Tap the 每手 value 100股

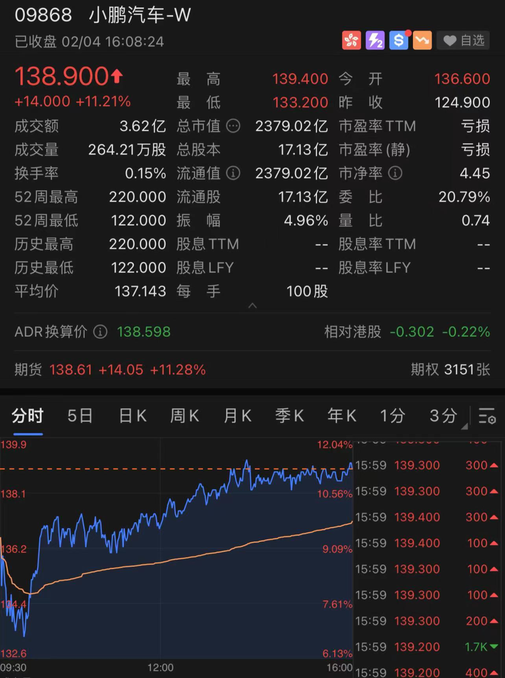coord(307,291)
